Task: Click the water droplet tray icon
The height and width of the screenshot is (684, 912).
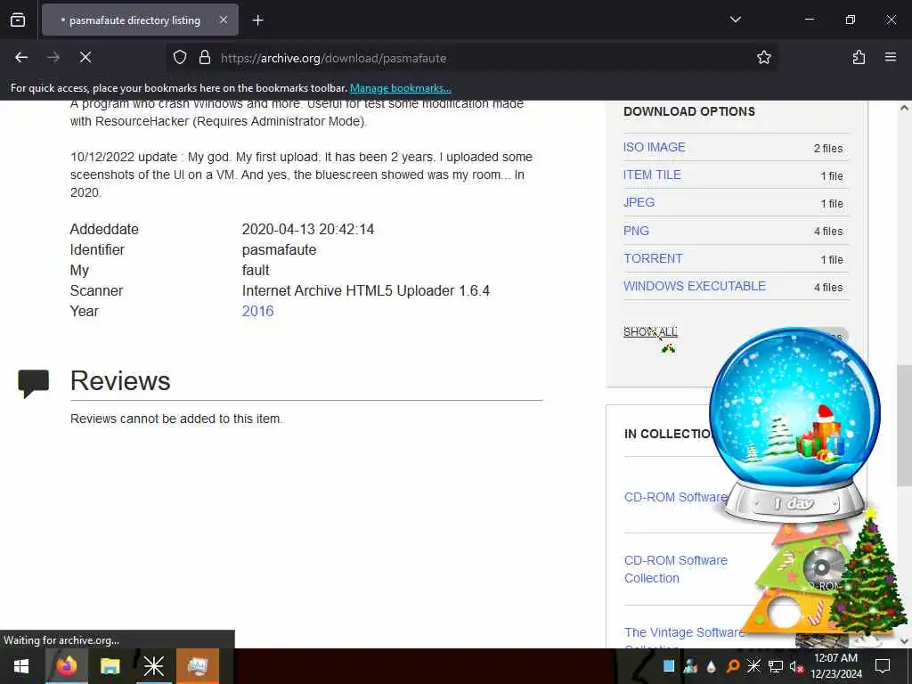Action: (712, 666)
